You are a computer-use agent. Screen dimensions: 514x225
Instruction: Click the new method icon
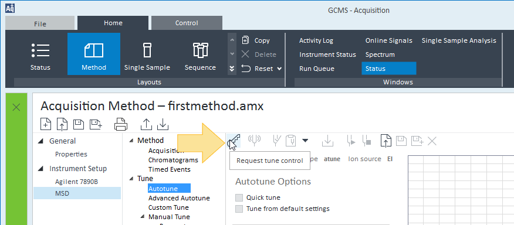point(46,124)
